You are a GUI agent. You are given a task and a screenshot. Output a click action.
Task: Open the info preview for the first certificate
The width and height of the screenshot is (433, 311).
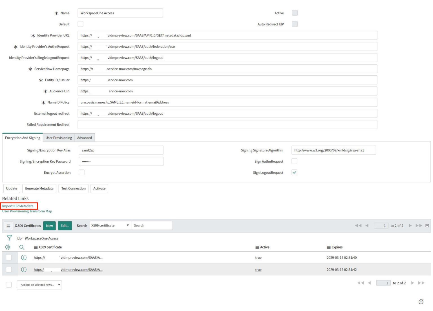24,257
